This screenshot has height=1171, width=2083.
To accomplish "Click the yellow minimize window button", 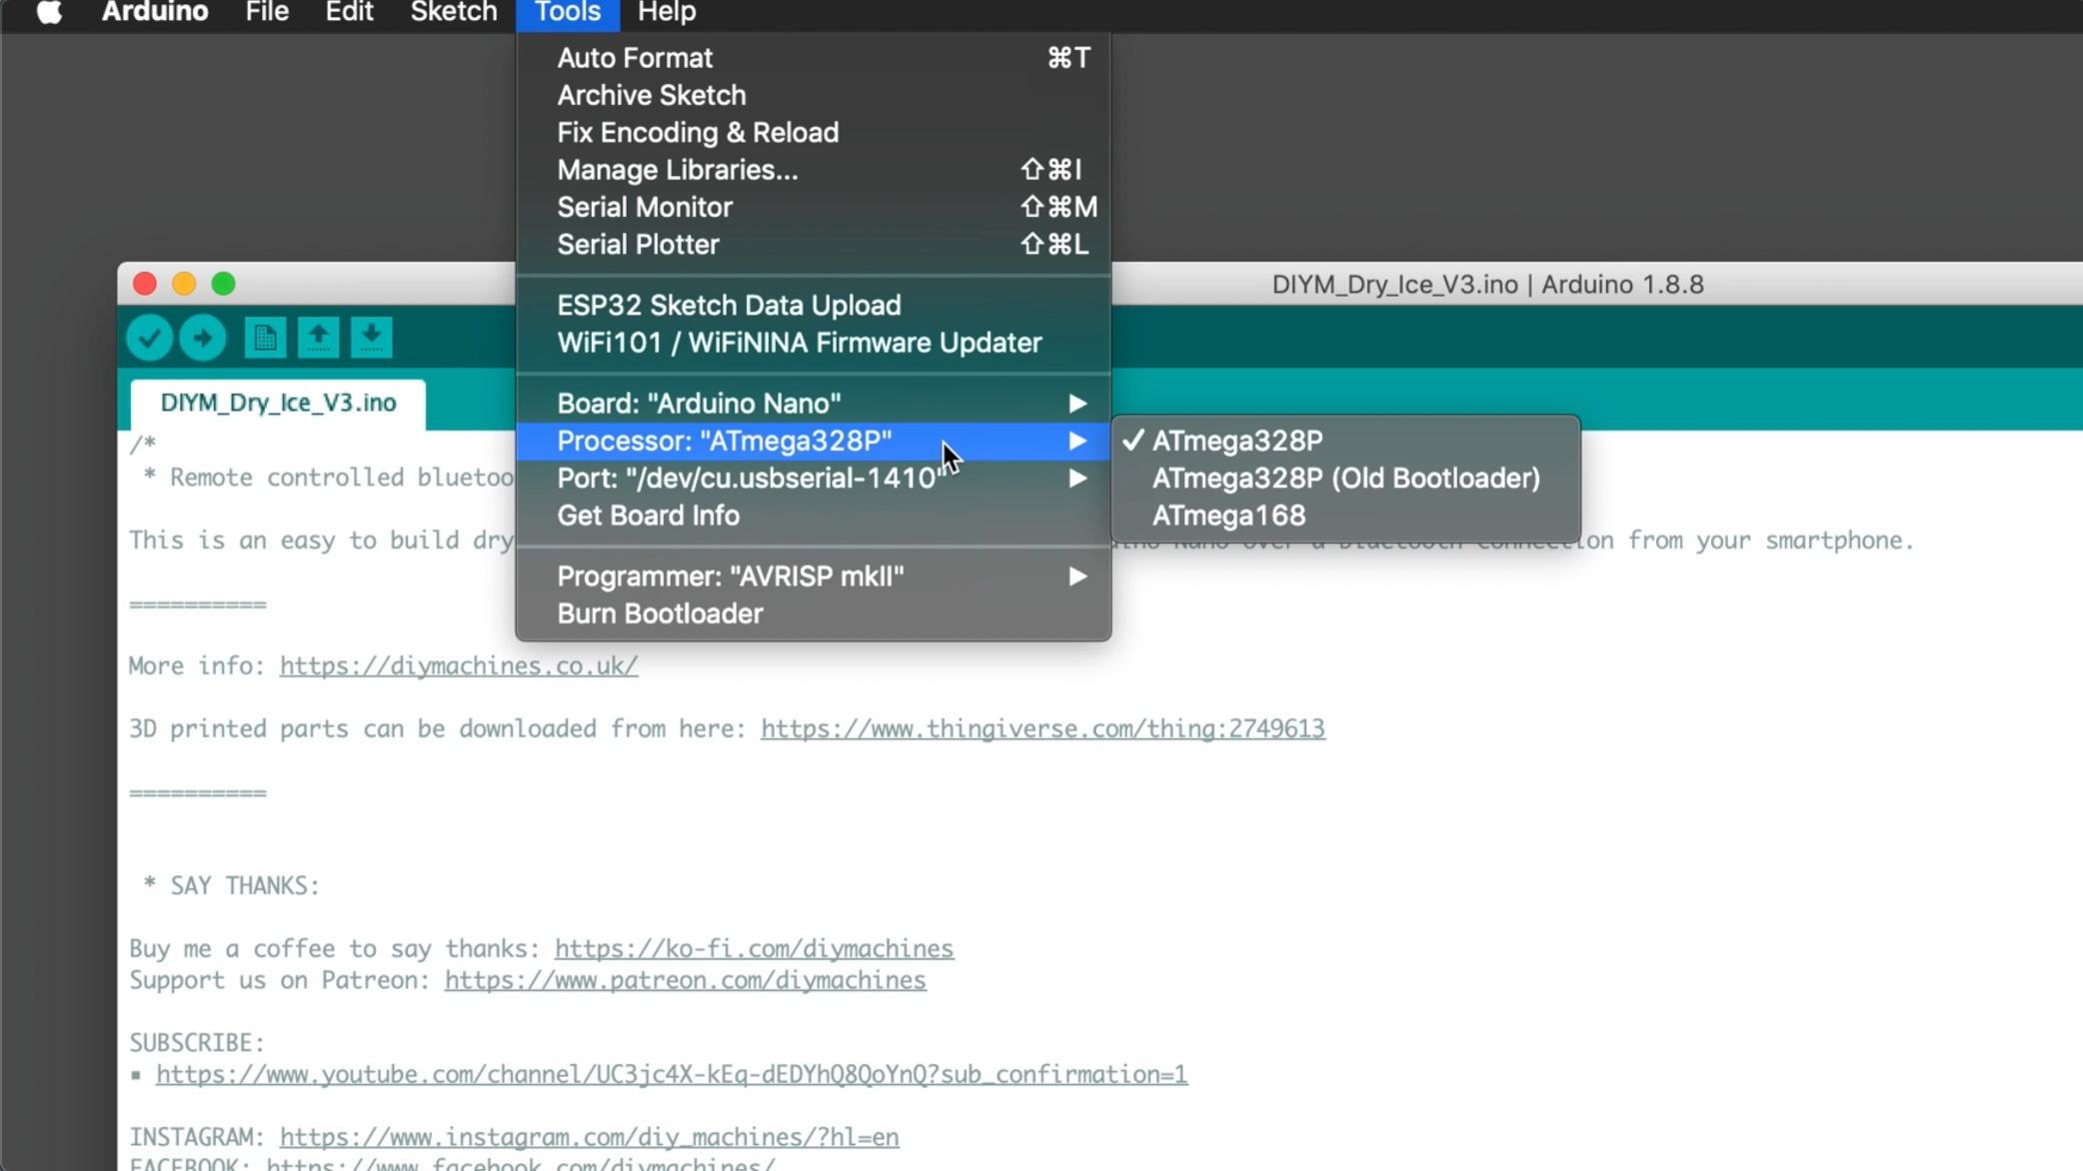I will [x=184, y=285].
